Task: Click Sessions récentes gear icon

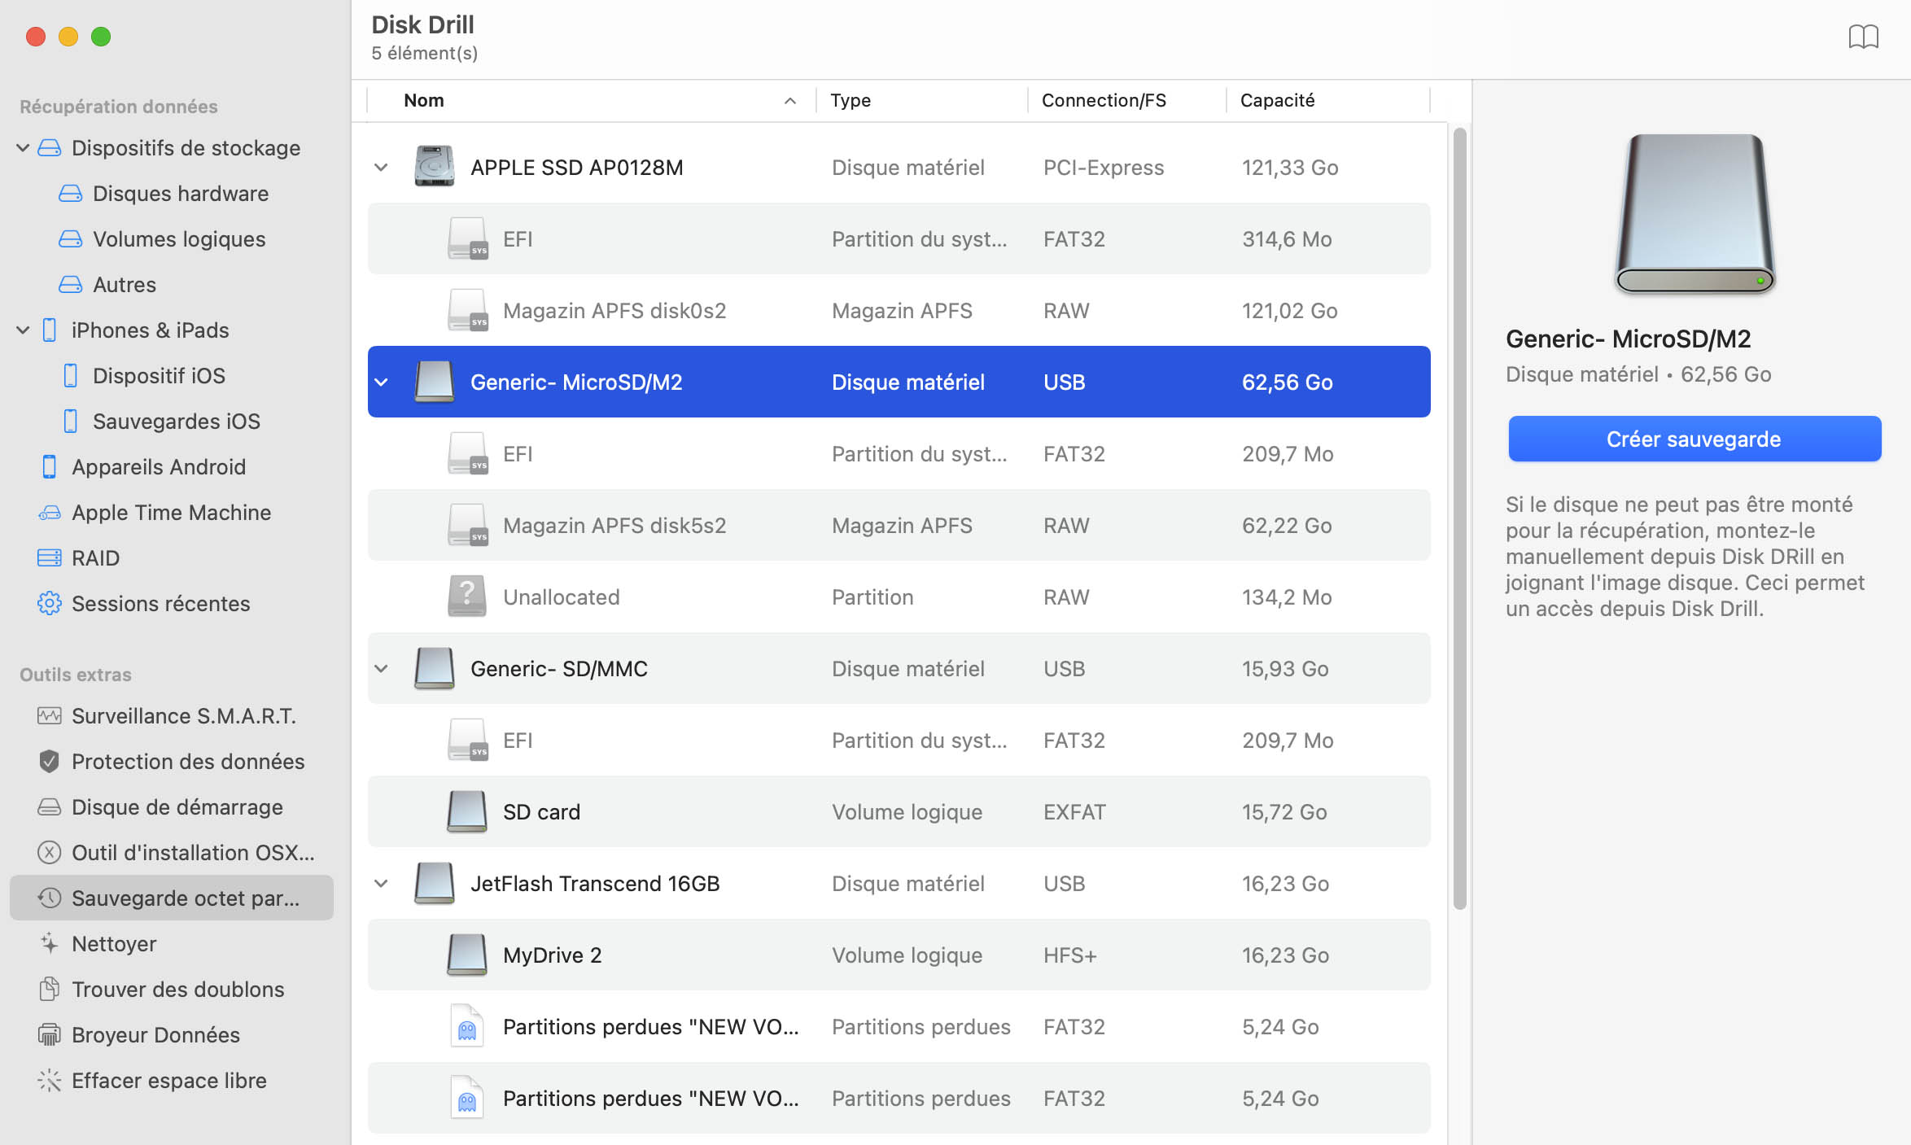Action: [49, 604]
